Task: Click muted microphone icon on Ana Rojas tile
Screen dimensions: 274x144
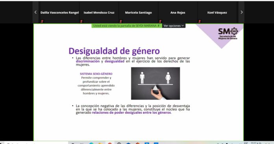Action: pyautogui.click(x=160, y=22)
